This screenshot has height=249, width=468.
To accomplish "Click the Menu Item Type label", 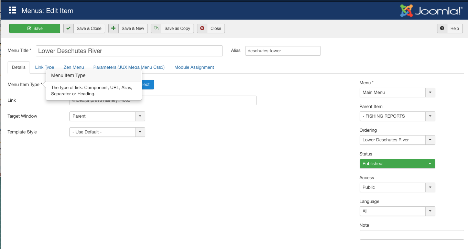I will coord(25,85).
